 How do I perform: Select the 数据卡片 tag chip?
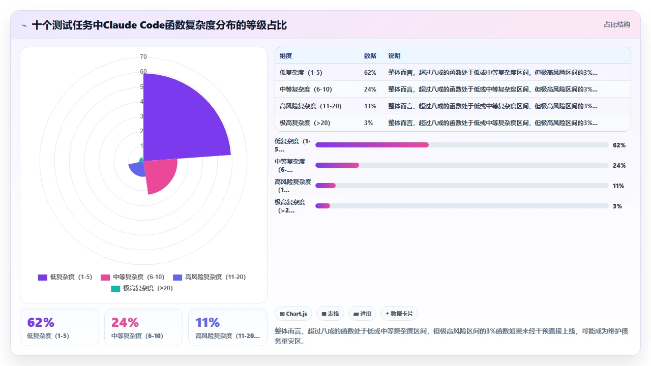coord(399,314)
